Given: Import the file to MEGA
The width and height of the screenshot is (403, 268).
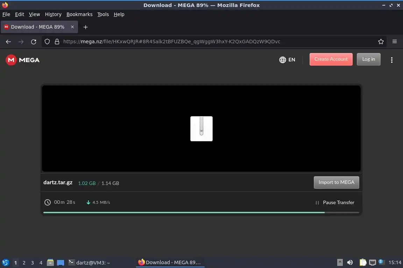Looking at the screenshot, I should pos(336,183).
